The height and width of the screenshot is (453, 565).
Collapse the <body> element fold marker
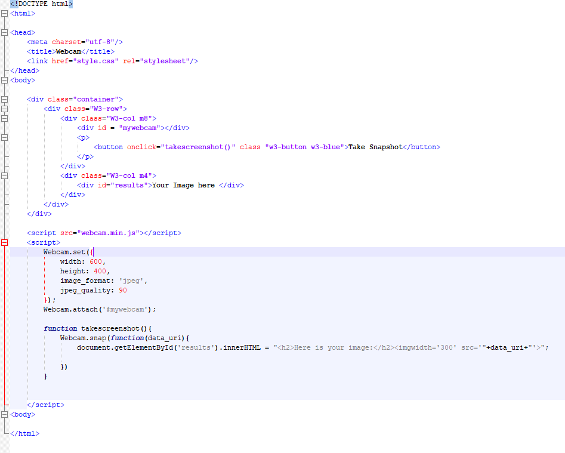[4, 80]
